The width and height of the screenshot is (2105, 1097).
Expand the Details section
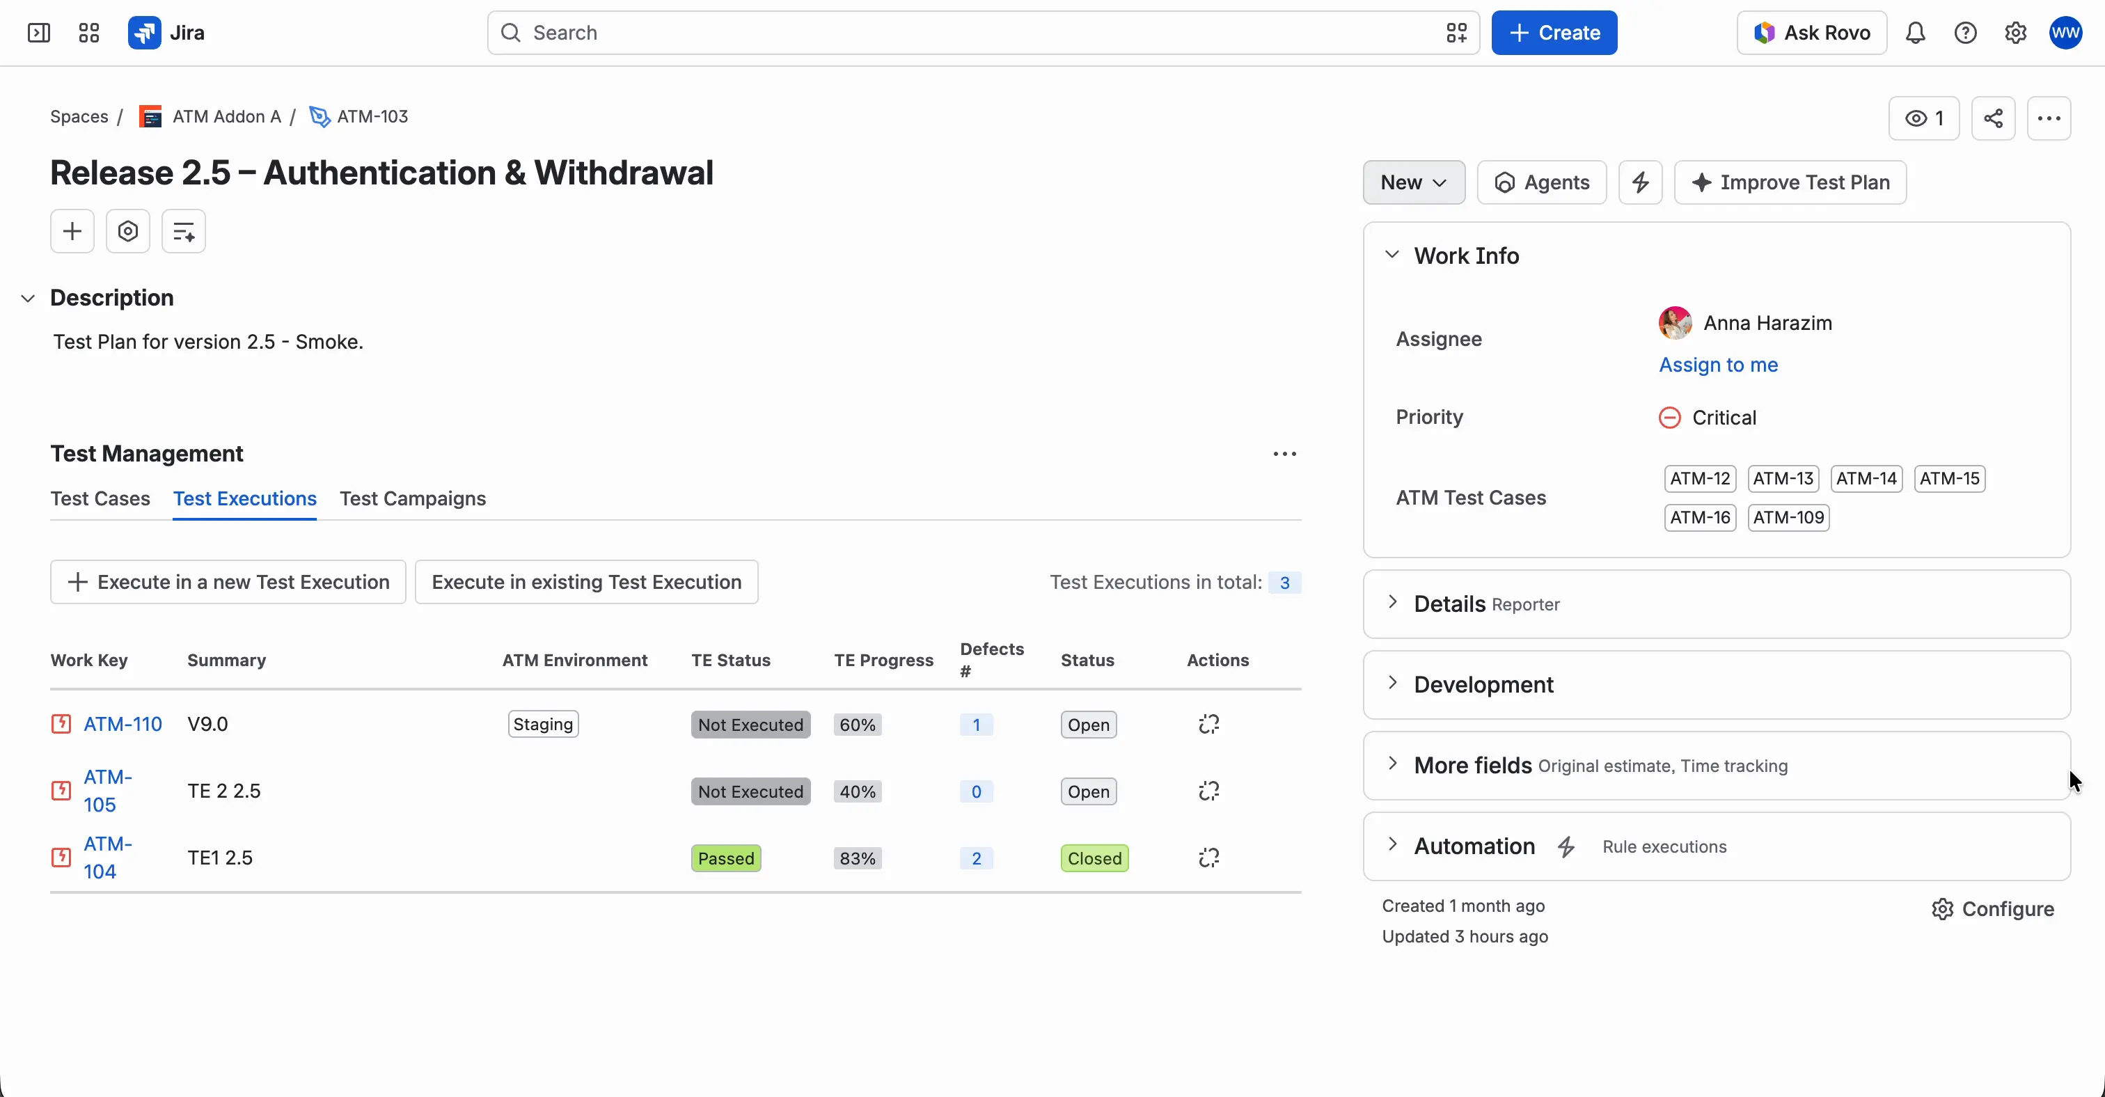point(1392,603)
